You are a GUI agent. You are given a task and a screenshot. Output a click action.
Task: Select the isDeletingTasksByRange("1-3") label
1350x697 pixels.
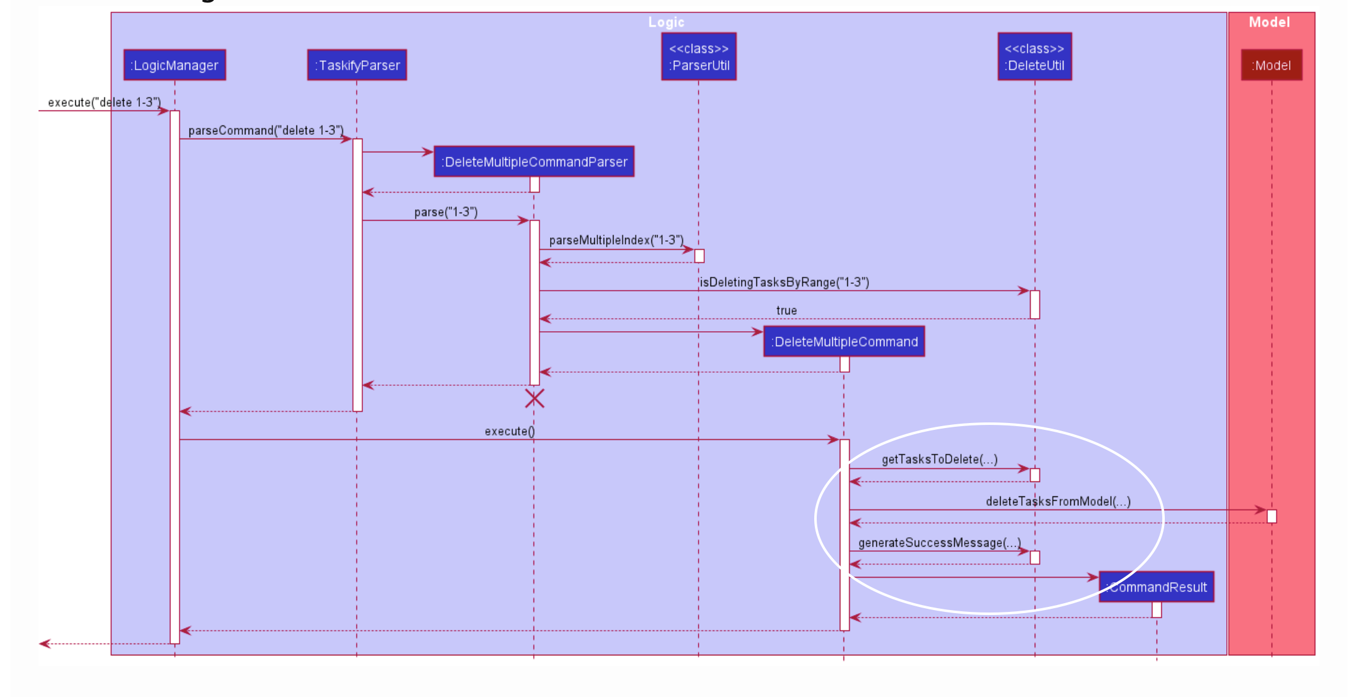pos(784,283)
